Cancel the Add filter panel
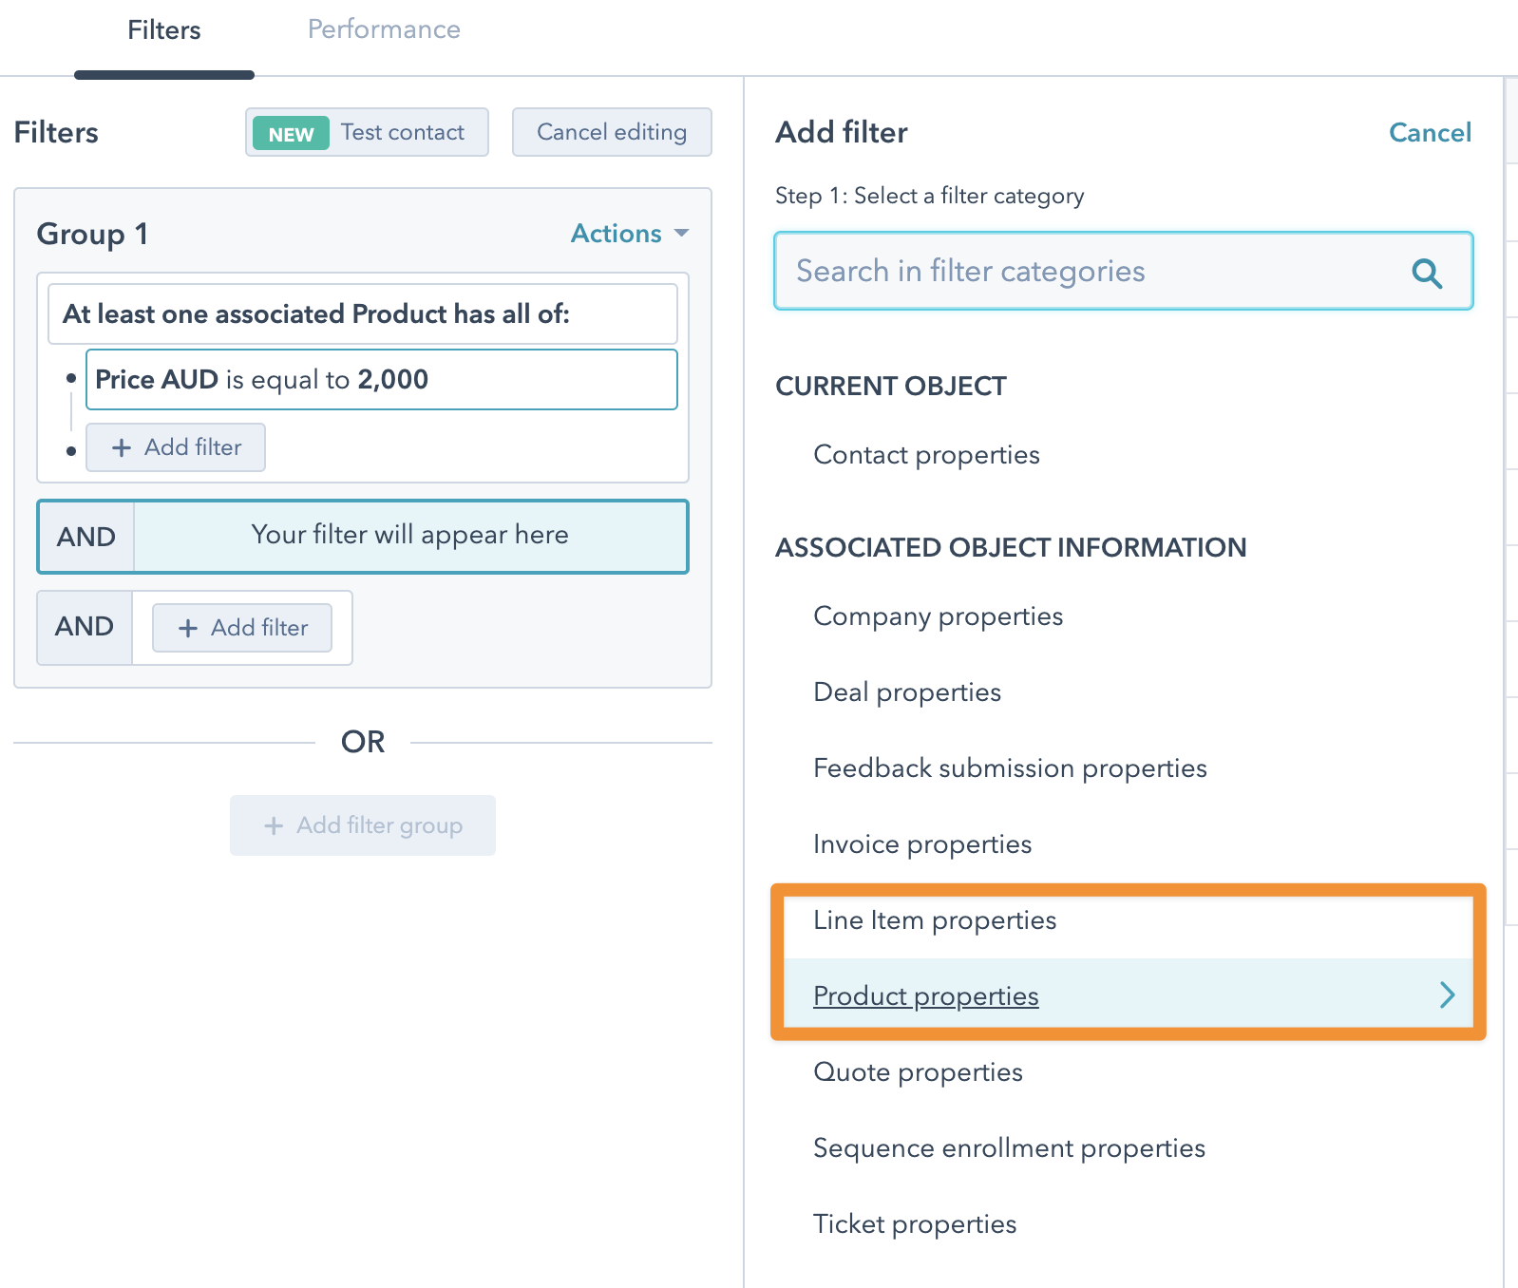 [x=1430, y=132]
